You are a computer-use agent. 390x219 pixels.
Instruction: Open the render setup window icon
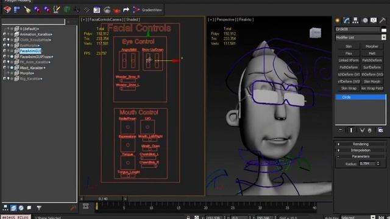96,10
